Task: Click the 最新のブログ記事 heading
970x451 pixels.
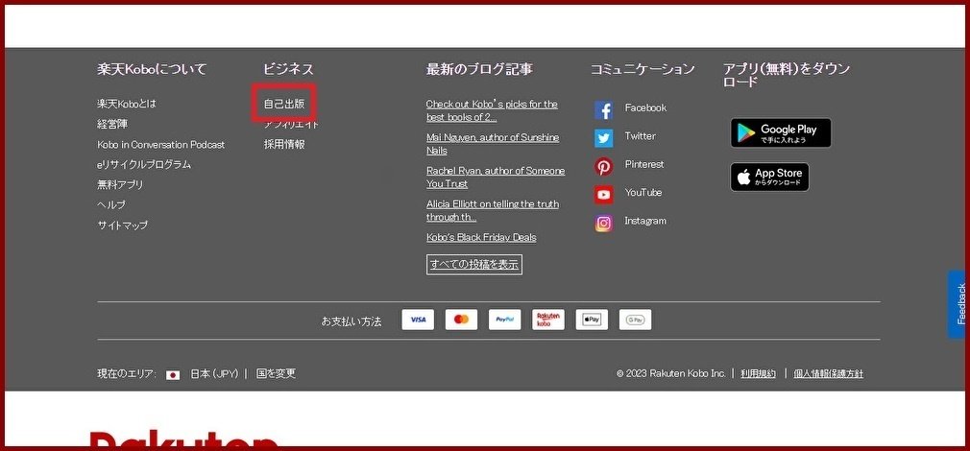Action: tap(479, 69)
